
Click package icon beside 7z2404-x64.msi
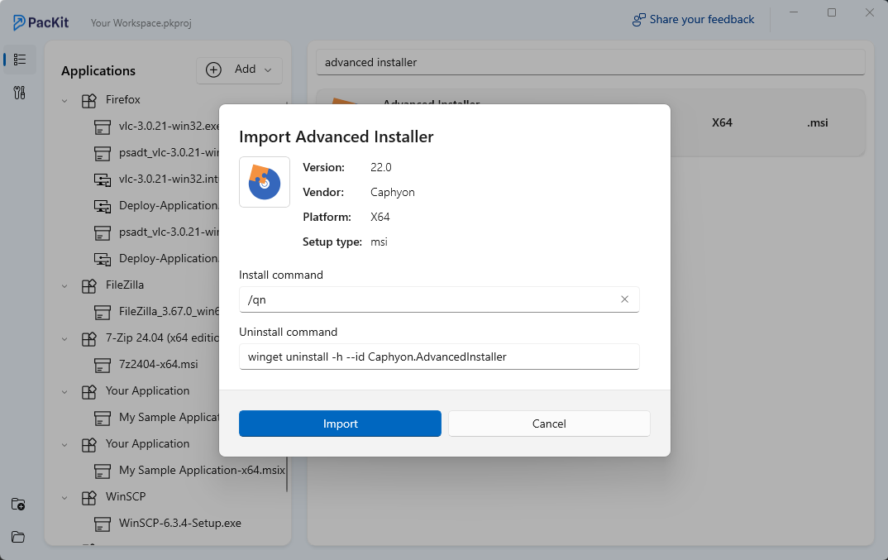[x=103, y=365]
